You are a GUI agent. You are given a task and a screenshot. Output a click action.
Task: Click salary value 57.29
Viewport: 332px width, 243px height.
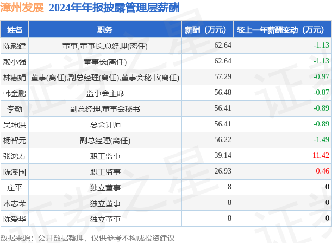point(223,76)
